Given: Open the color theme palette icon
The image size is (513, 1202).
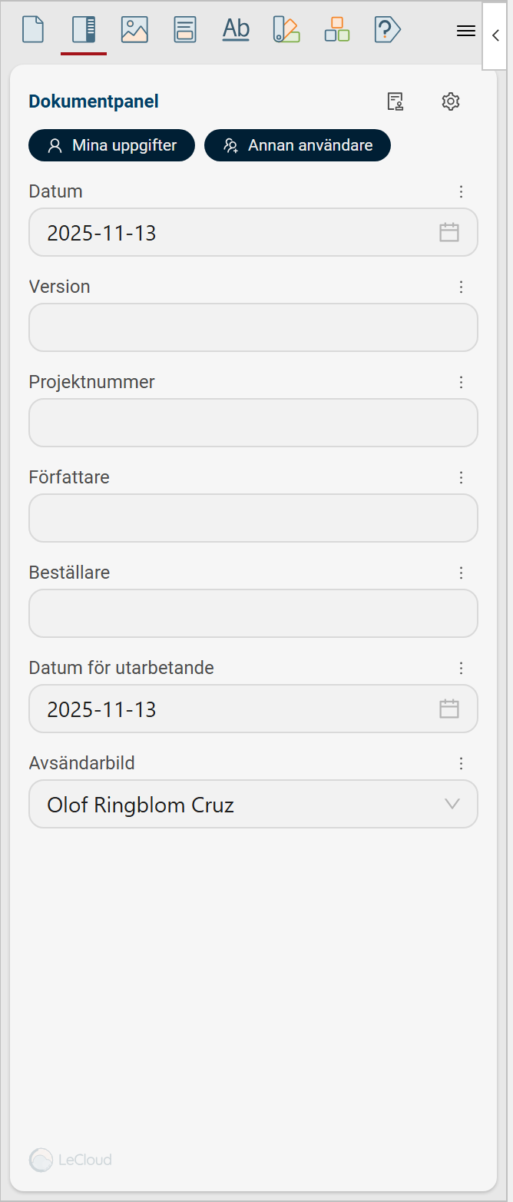Looking at the screenshot, I should click(286, 30).
